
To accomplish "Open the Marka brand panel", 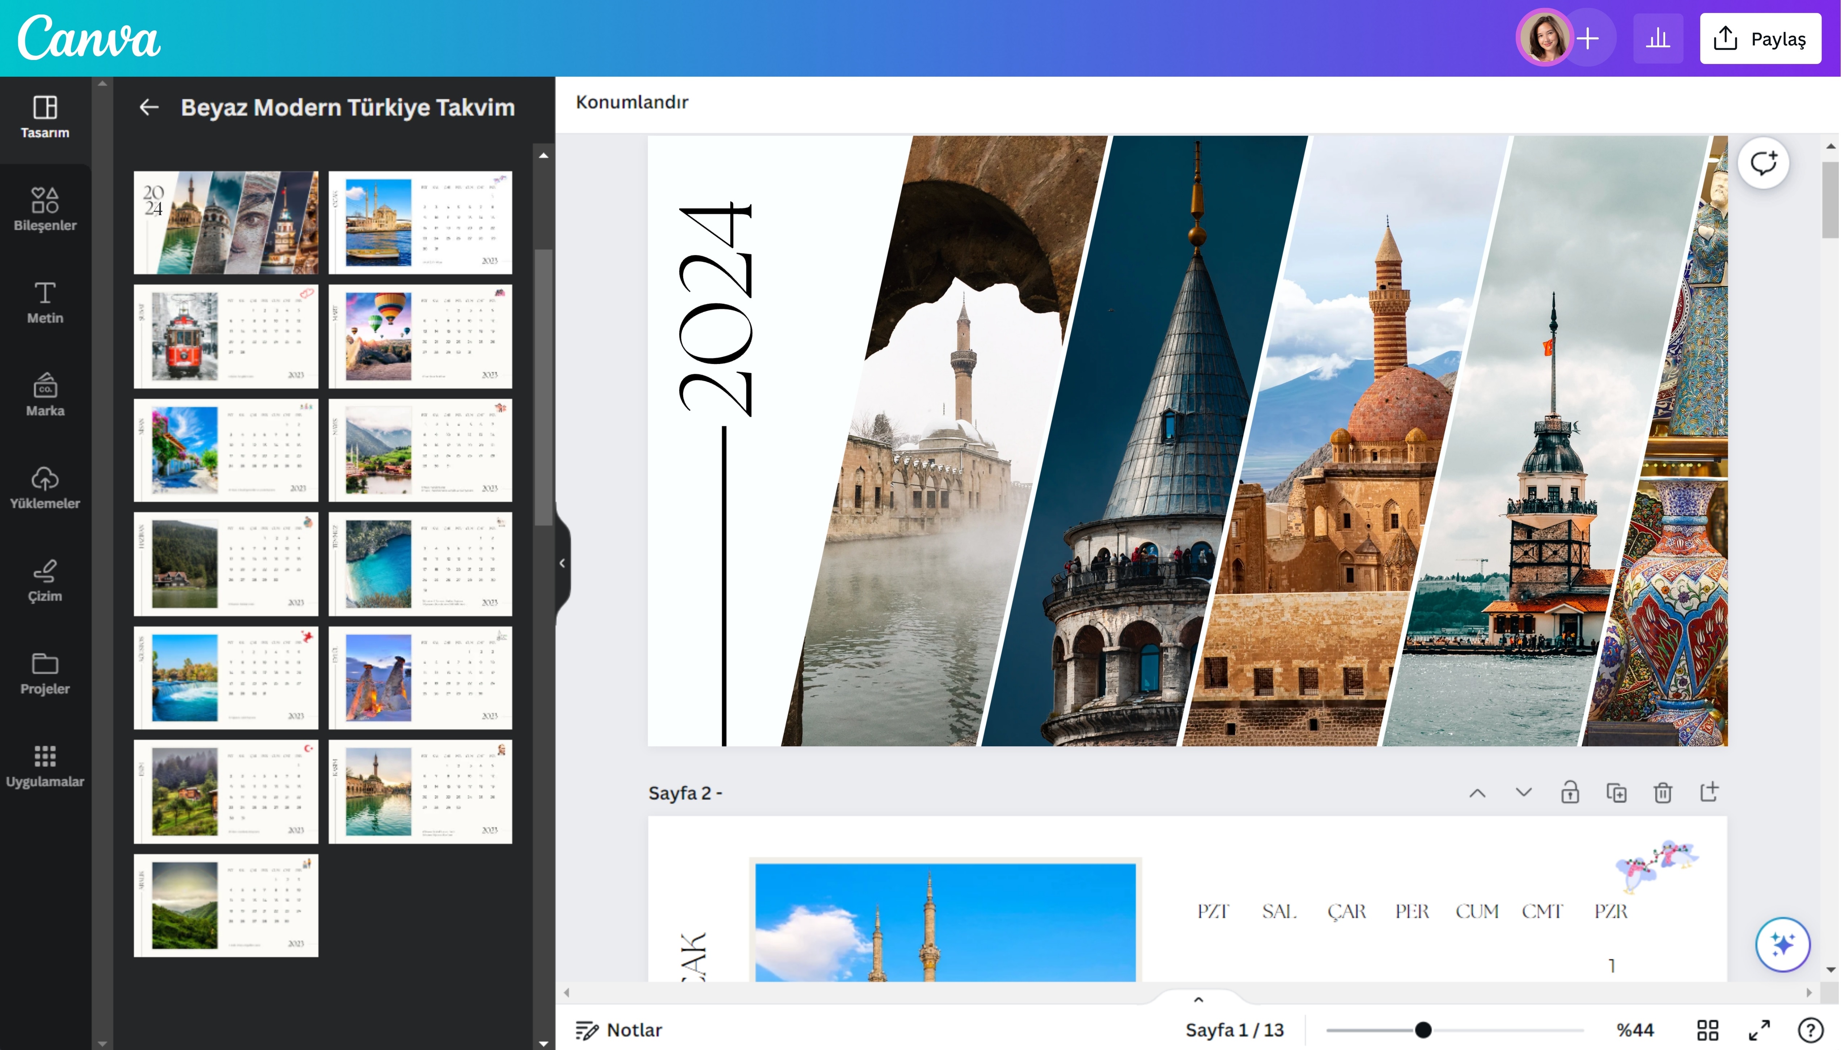I will tap(45, 395).
